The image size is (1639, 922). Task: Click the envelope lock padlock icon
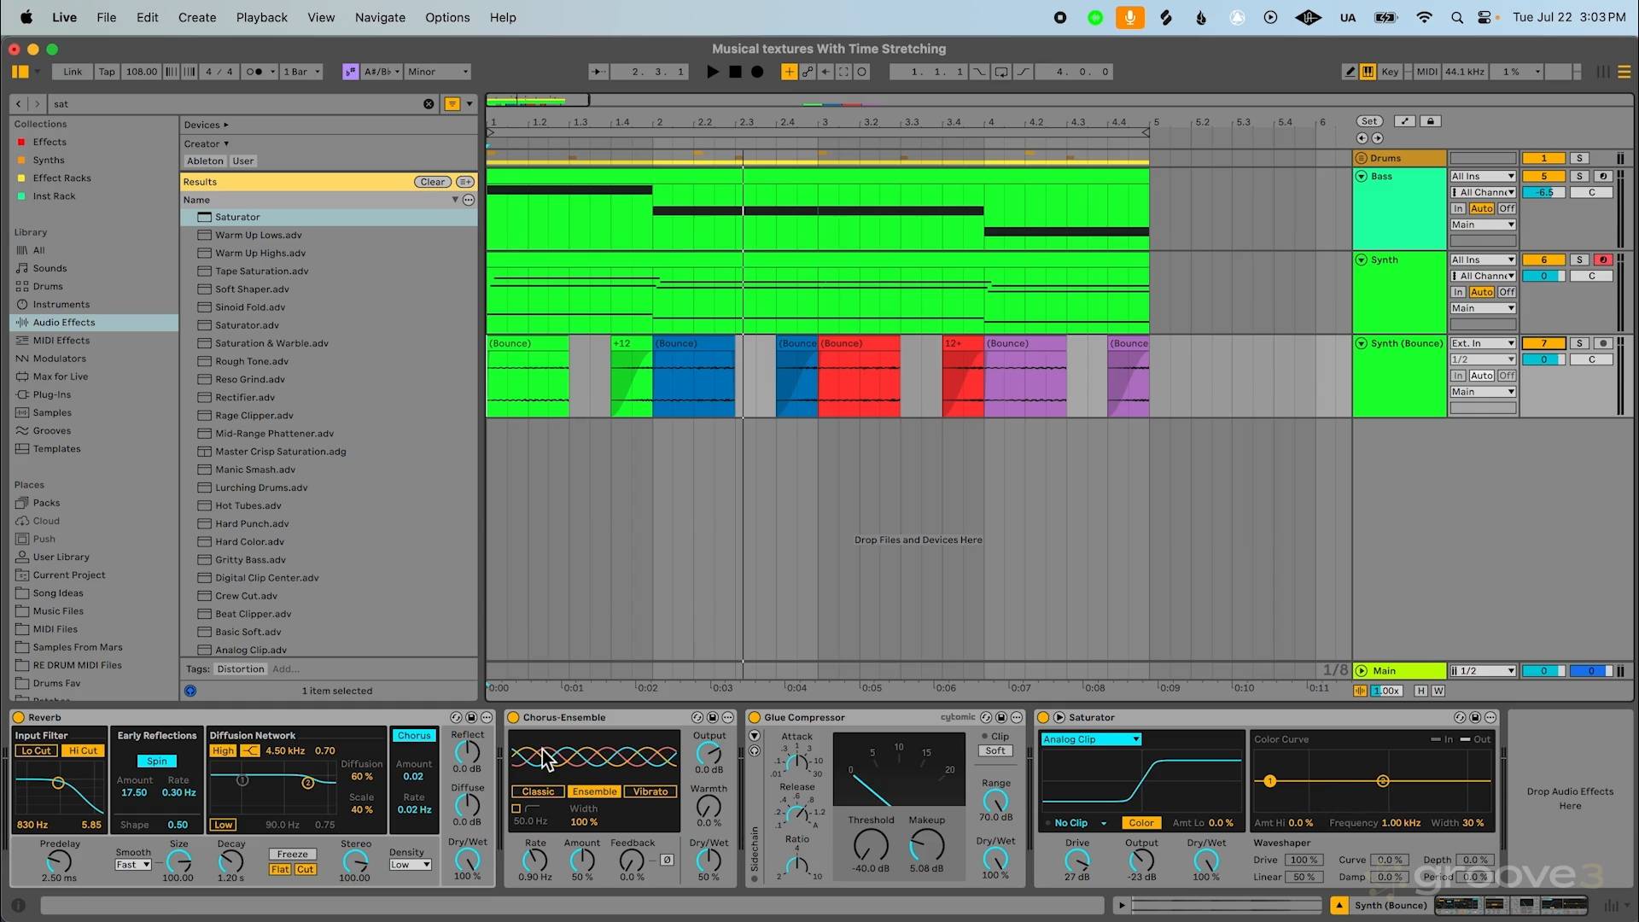click(1431, 121)
